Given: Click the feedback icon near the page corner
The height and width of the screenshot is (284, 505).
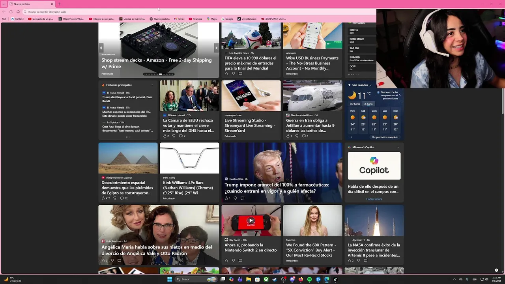Looking at the screenshot, I should pos(496,270).
